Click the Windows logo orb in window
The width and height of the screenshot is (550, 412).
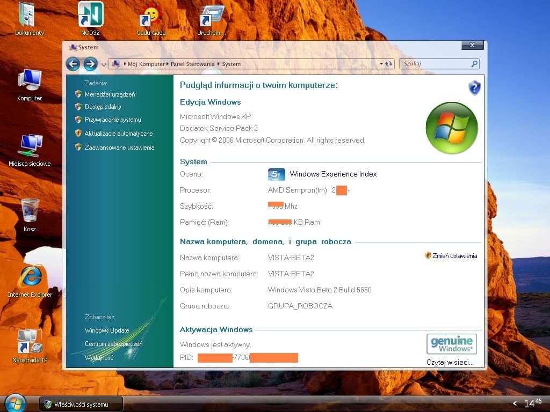coord(452,128)
